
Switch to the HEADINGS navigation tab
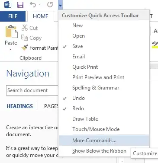(20, 106)
